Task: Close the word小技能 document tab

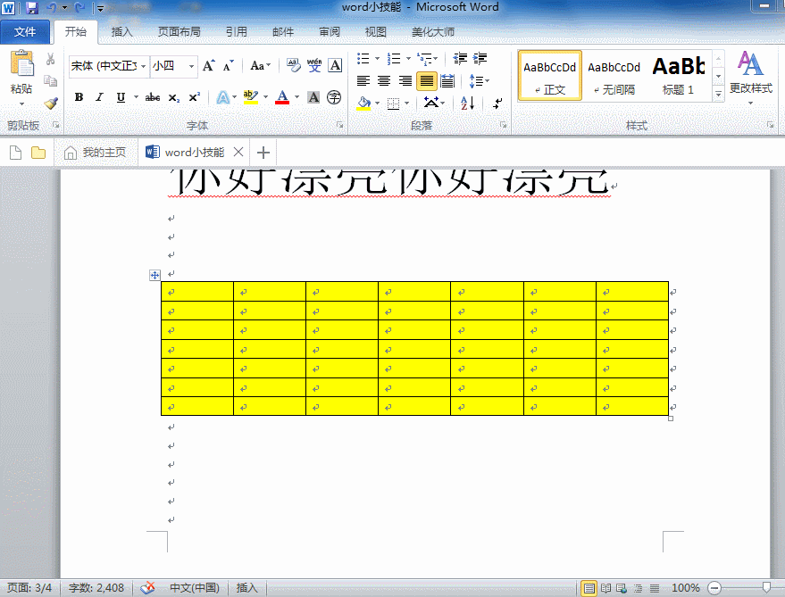Action: pos(238,152)
